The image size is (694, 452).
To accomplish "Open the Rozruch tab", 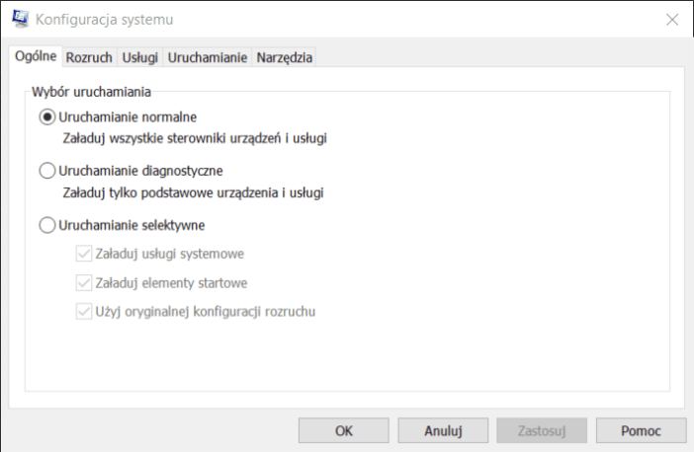I will [89, 58].
